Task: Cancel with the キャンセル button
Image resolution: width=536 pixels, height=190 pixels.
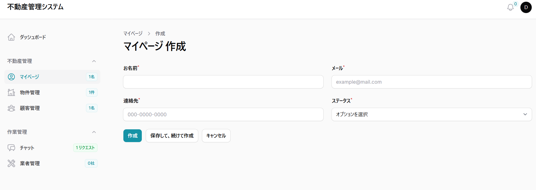Action: pyautogui.click(x=216, y=136)
